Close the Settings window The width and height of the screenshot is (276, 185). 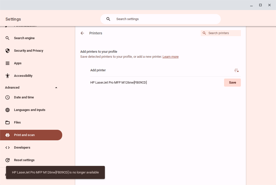269,5
